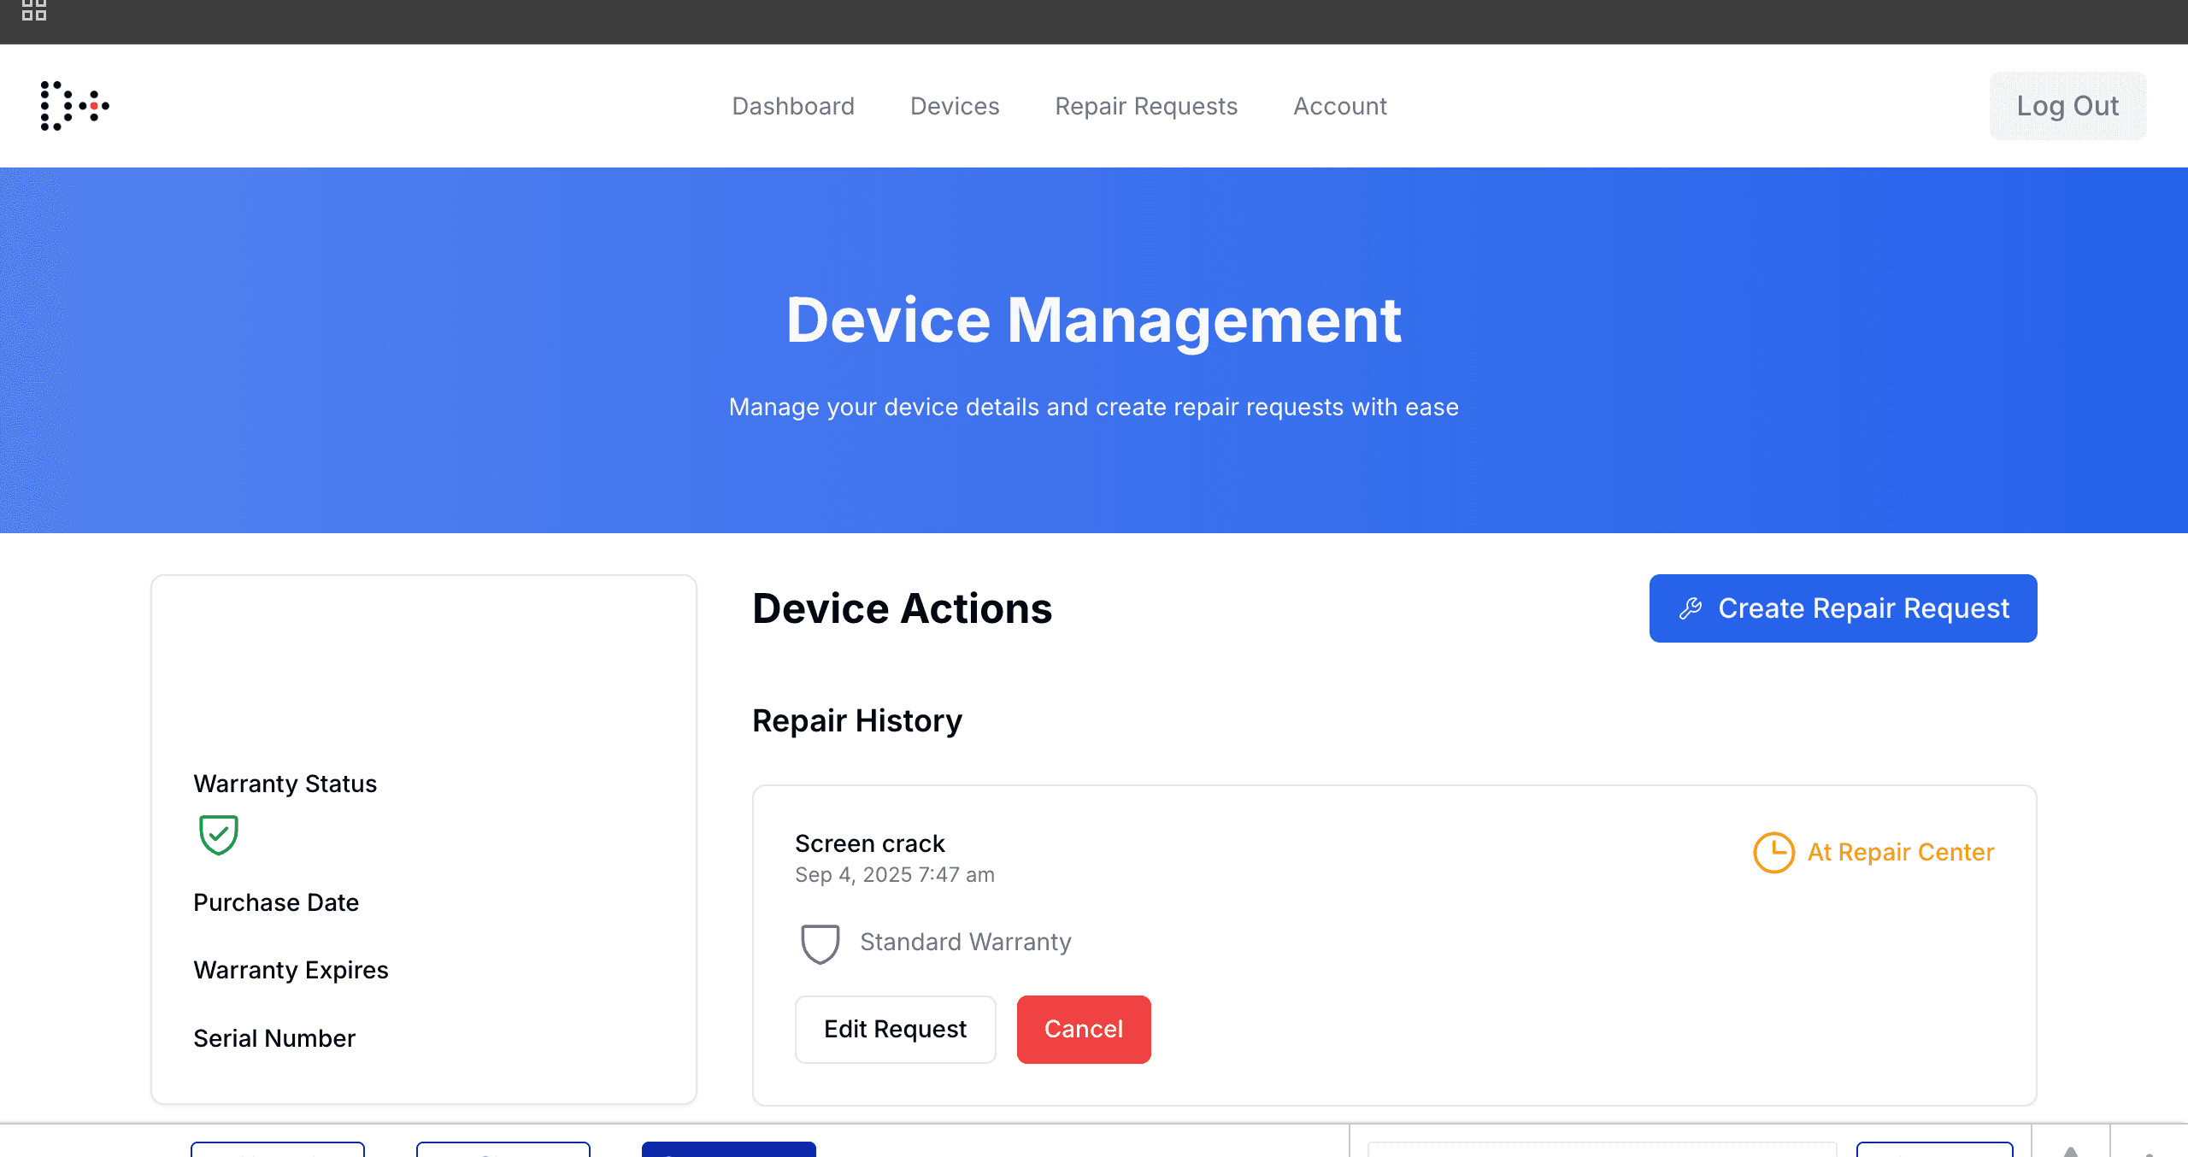Open the Dashboard page
The image size is (2188, 1157).
pos(793,106)
